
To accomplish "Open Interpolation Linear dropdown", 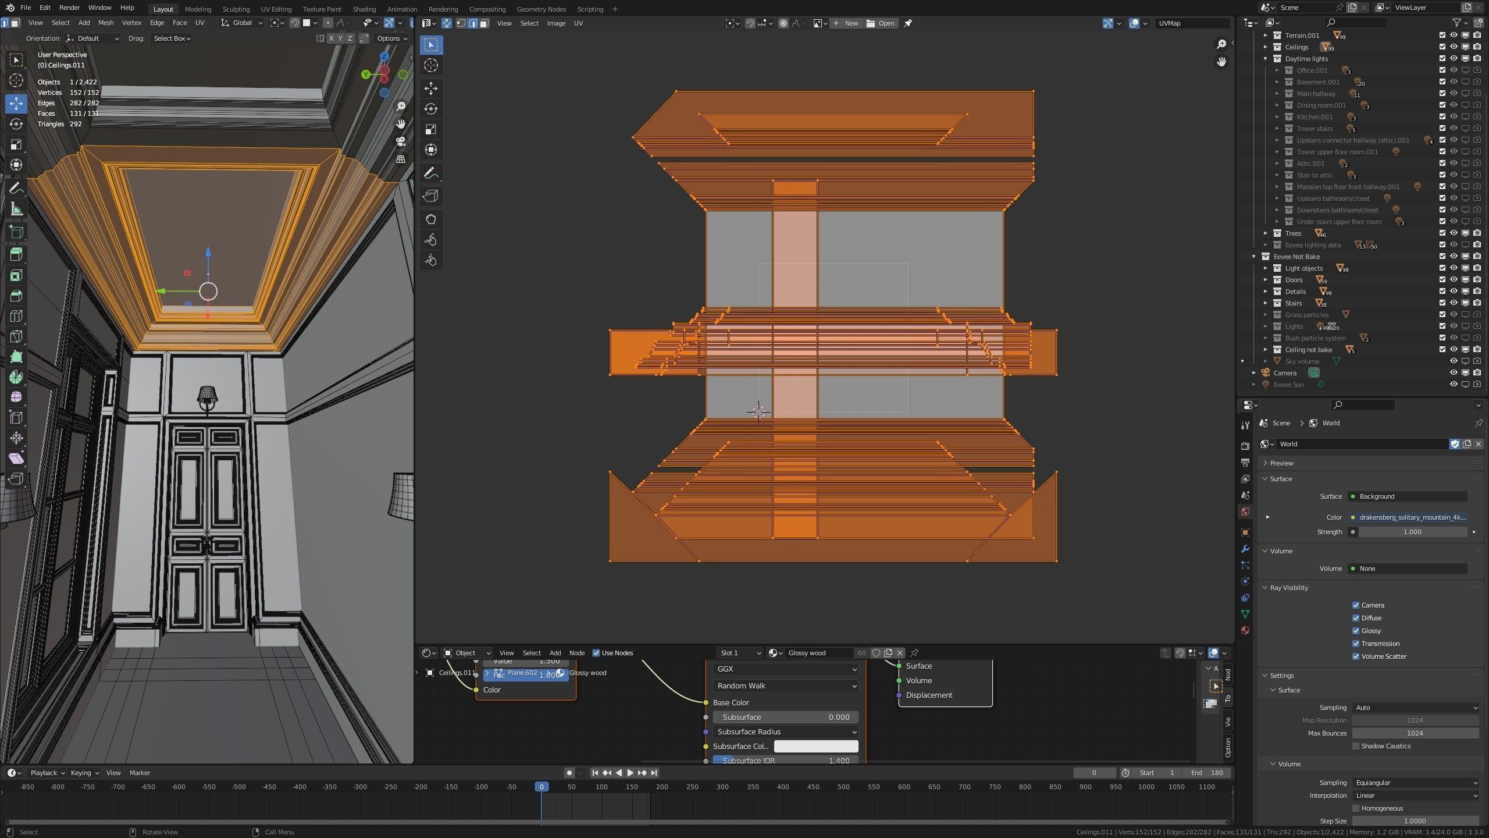I will 1415,796.
